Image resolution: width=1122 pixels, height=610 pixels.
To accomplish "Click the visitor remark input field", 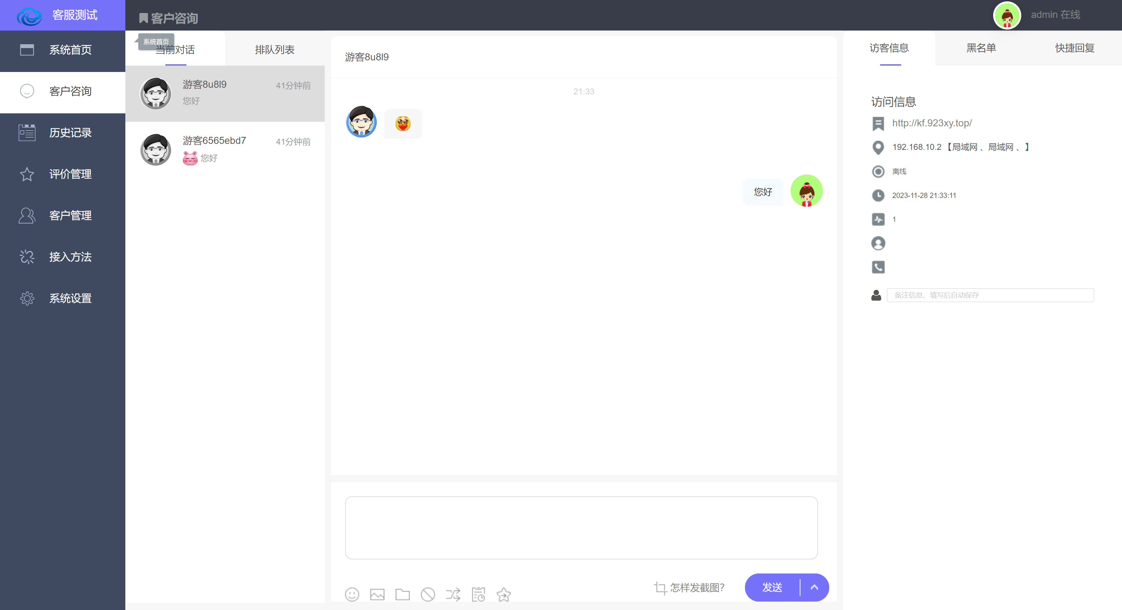I will (990, 295).
